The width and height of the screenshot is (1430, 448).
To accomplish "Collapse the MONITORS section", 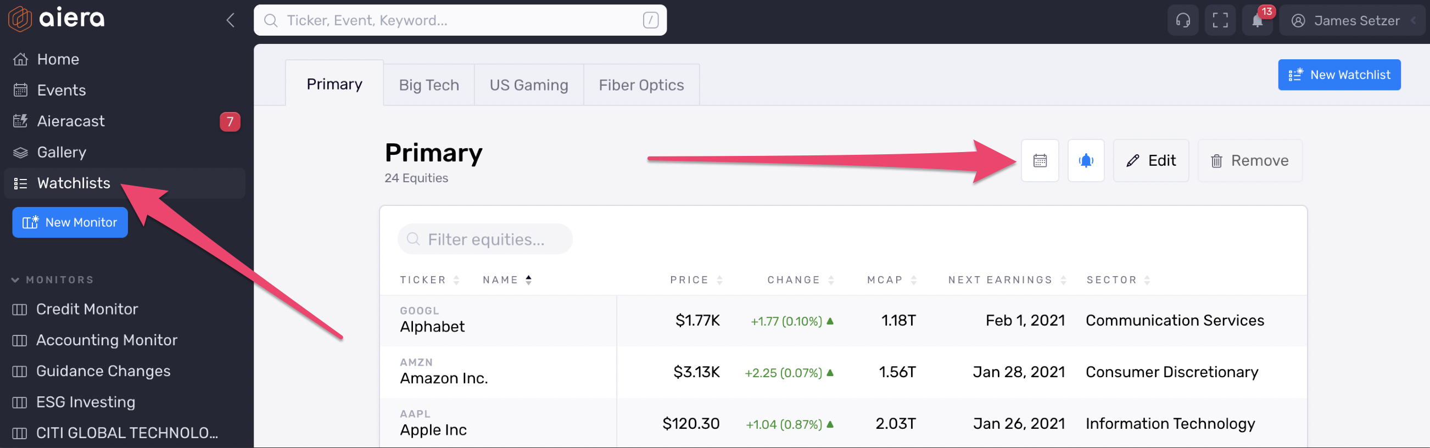I will coord(53,280).
